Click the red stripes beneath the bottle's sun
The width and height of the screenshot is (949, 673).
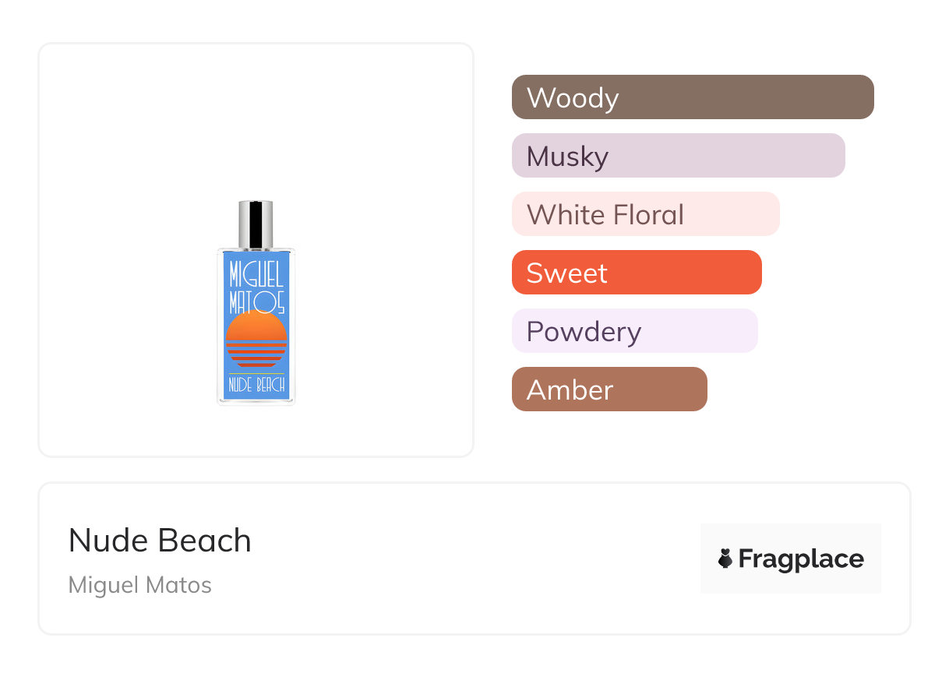click(256, 356)
